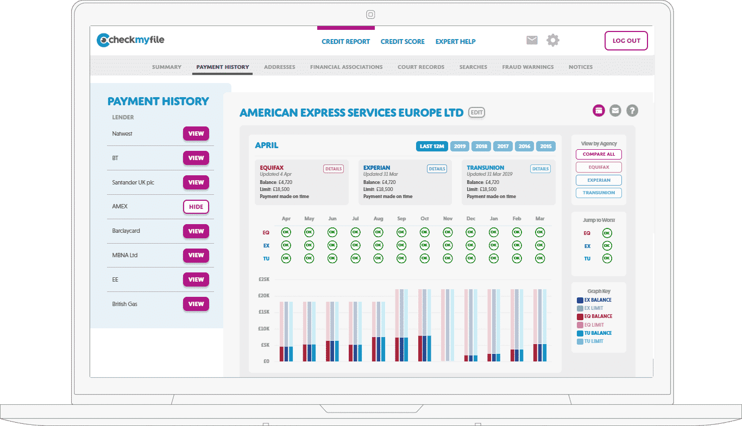Click EQ OK status for Dec
Screen dimensions: 742x426
(470, 232)
